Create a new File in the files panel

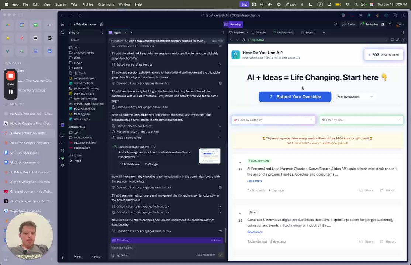coord(77,257)
